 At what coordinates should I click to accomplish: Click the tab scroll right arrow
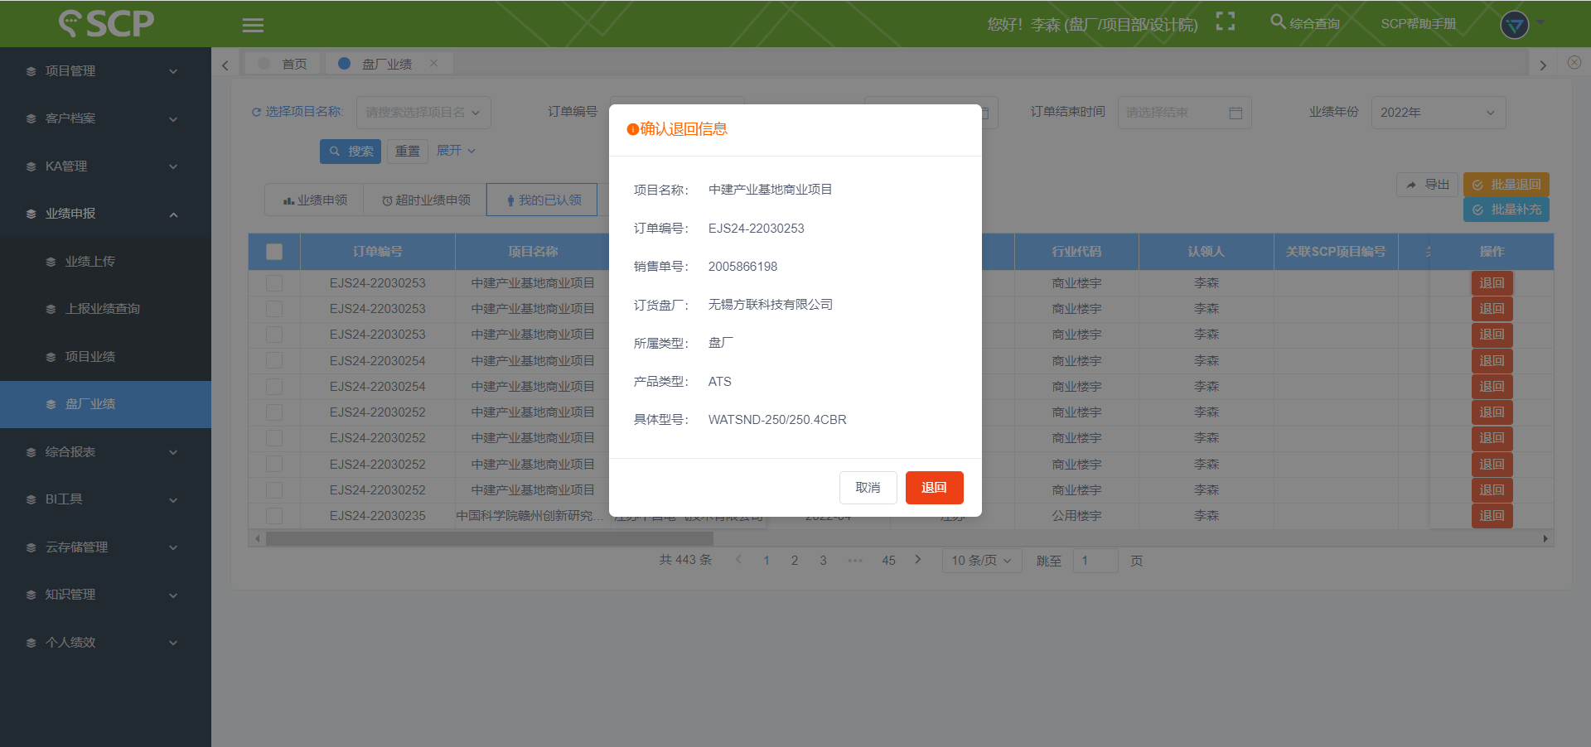[x=1543, y=65]
